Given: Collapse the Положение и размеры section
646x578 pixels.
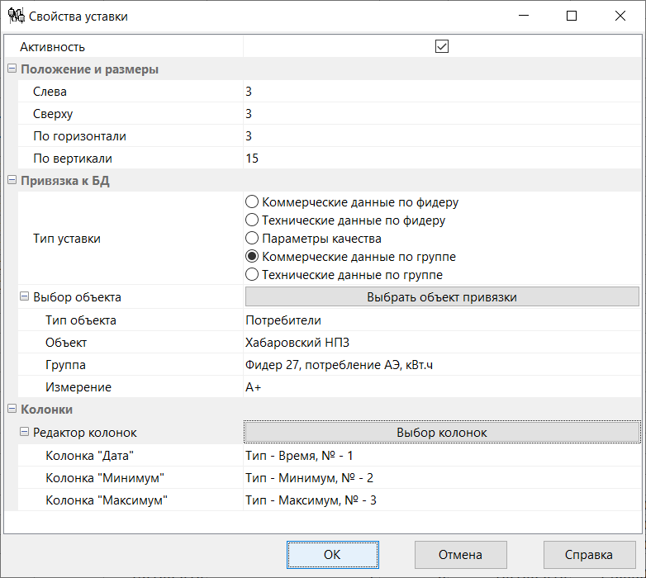Looking at the screenshot, I should click(x=12, y=69).
